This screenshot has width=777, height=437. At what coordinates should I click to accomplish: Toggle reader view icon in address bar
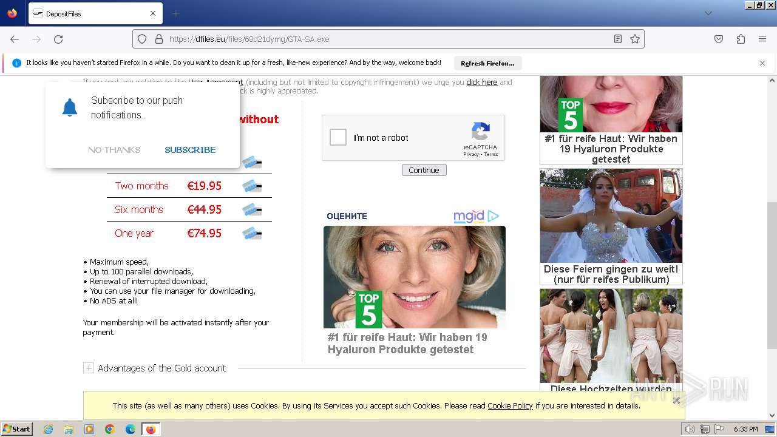[618, 39]
